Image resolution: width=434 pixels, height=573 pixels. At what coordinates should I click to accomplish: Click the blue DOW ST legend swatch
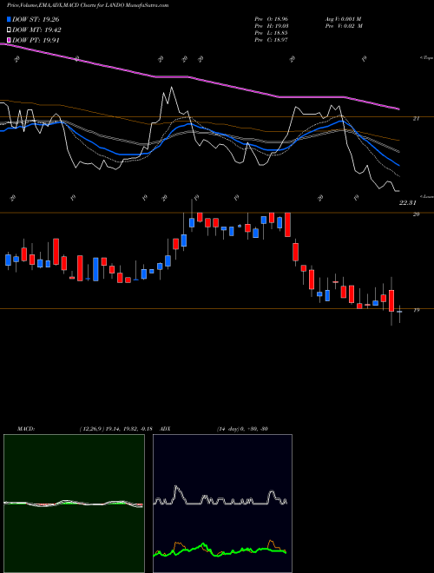(x=9, y=20)
